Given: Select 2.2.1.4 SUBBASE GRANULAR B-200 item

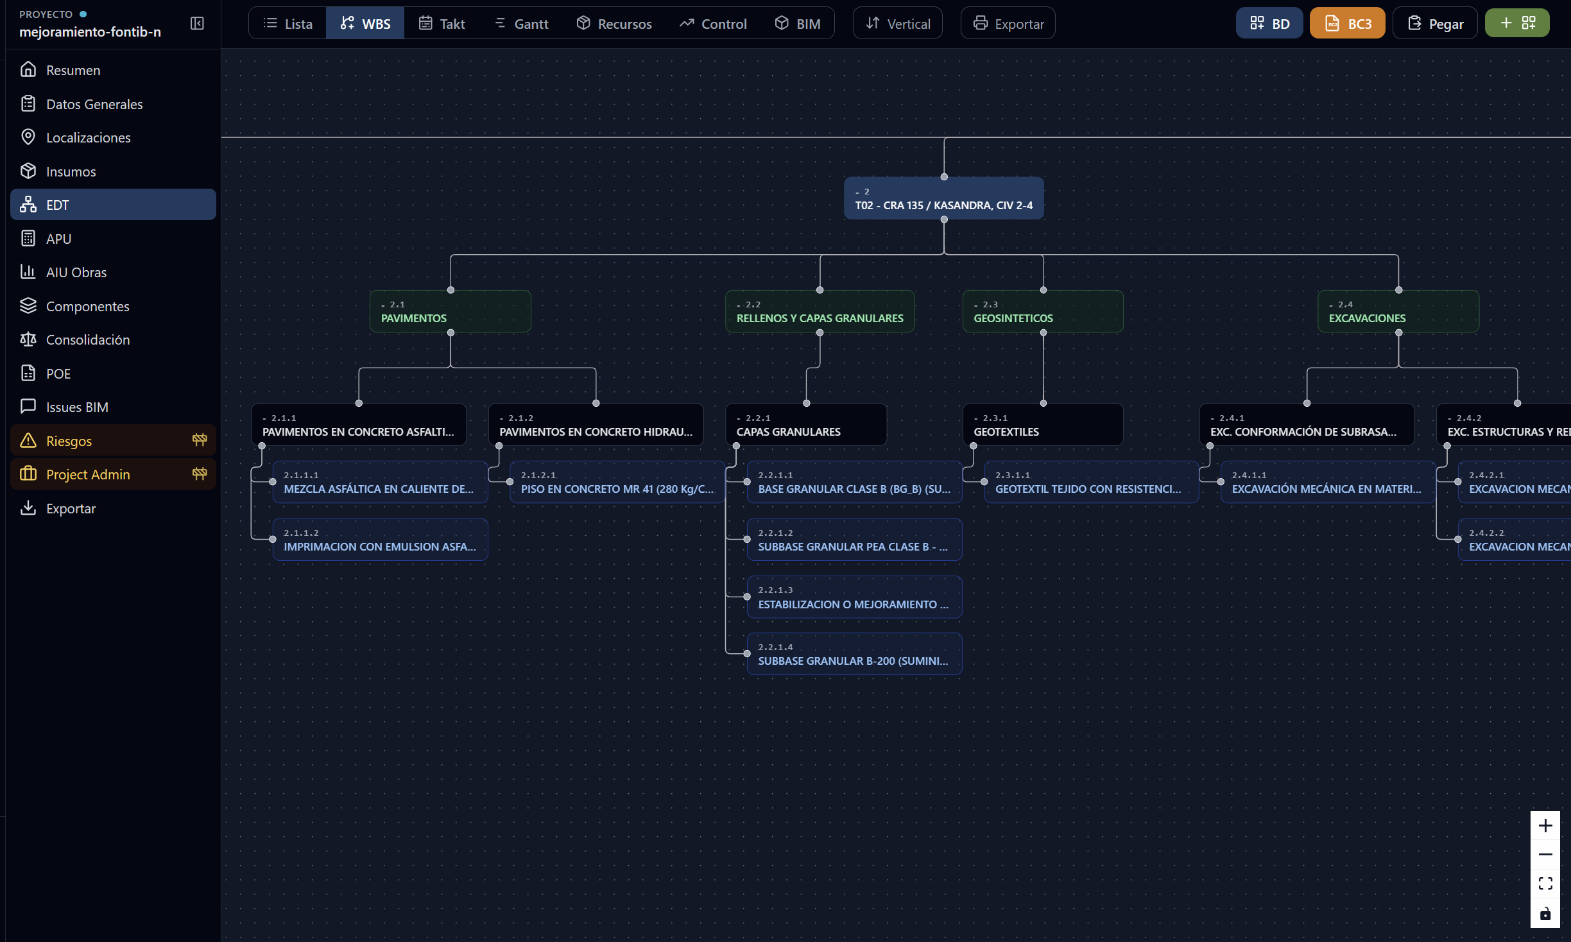Looking at the screenshot, I should (x=854, y=654).
